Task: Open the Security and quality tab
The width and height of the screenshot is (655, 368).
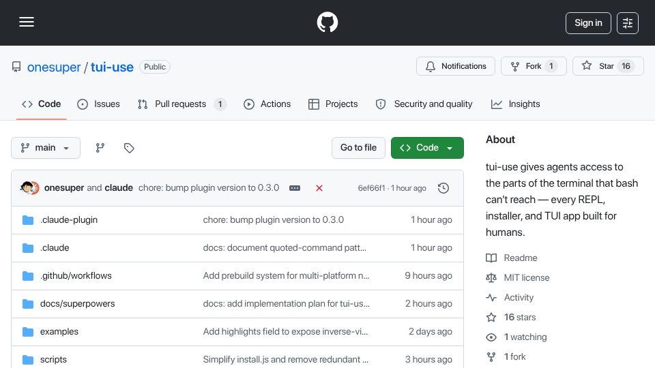Action: click(424, 104)
